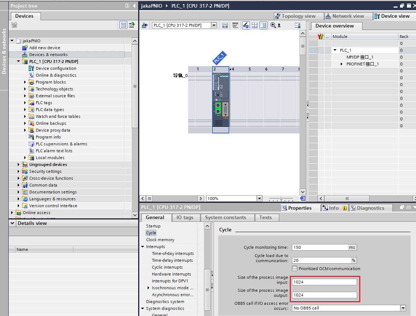Click the fit-to-window icon beside zoom slider
The width and height of the screenshot is (416, 316).
(x=302, y=198)
